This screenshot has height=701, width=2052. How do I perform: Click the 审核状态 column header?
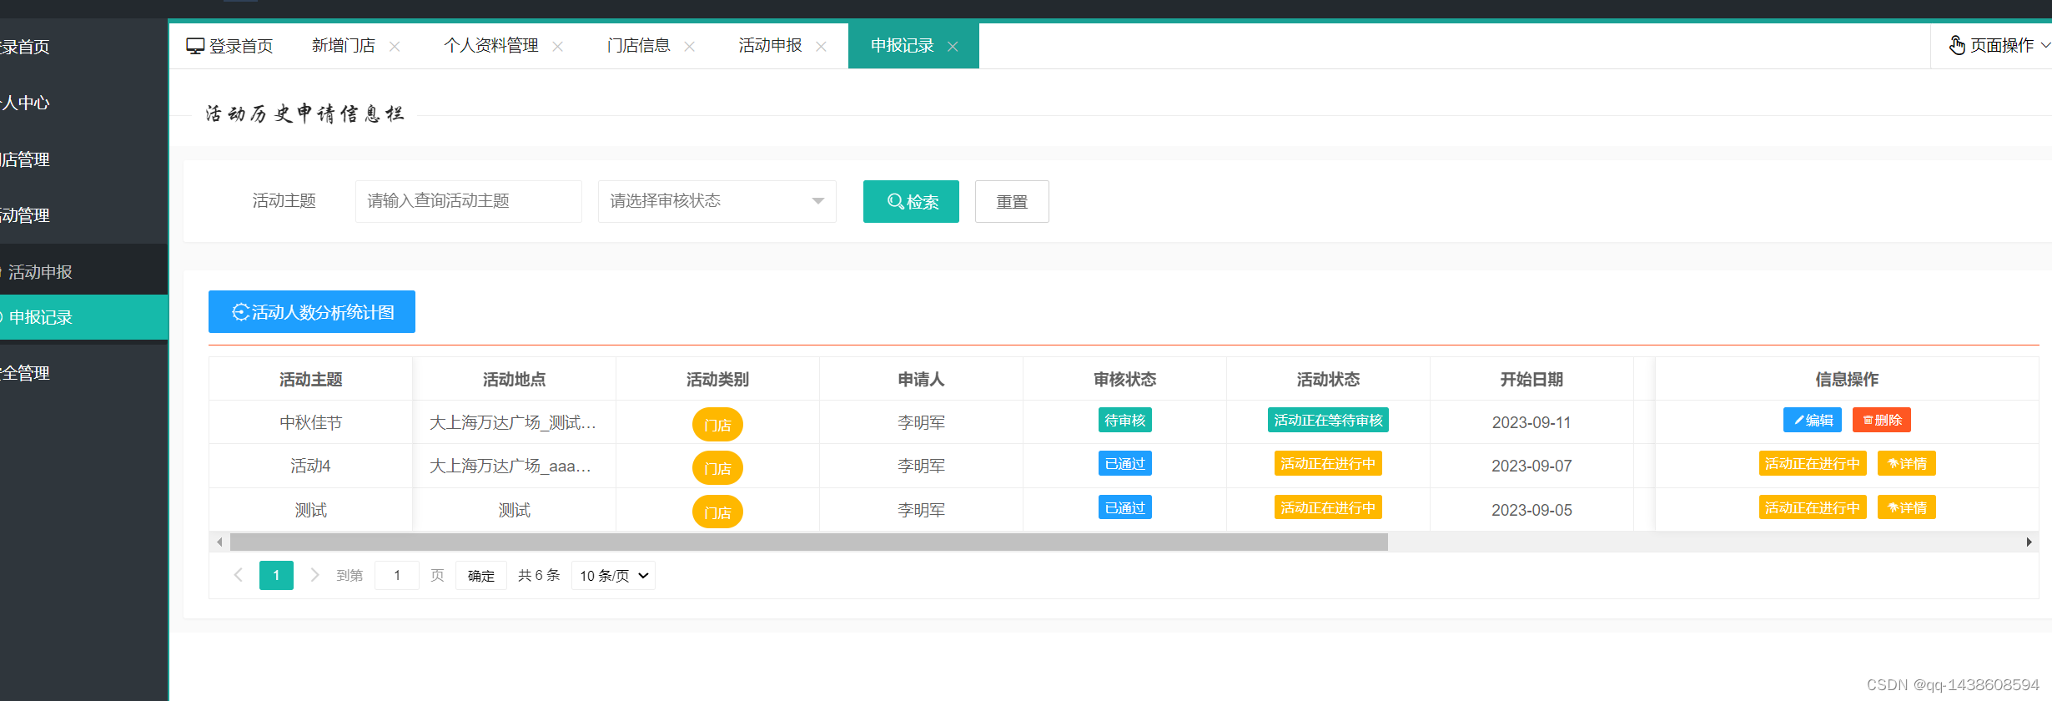(x=1124, y=380)
